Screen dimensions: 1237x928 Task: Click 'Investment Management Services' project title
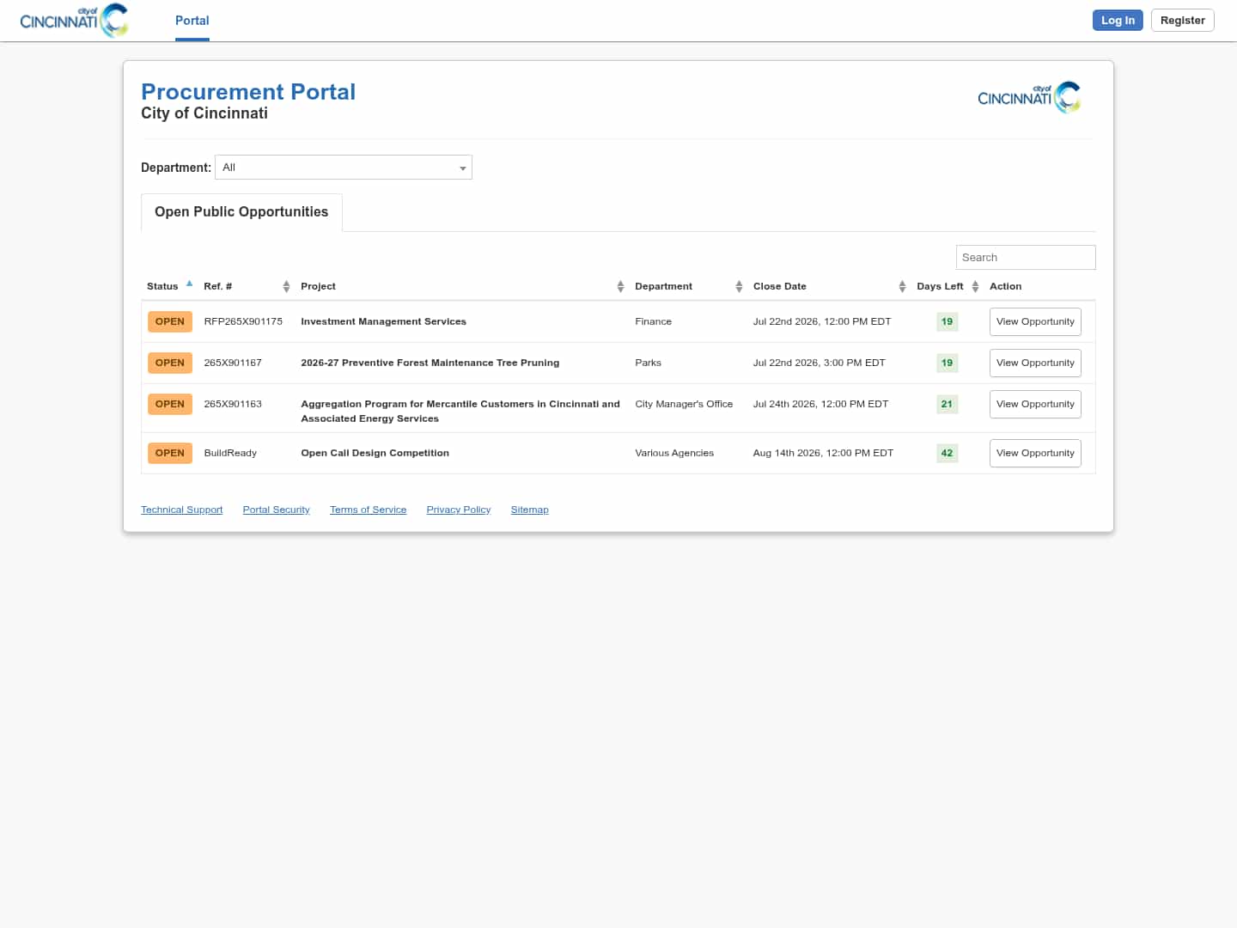pyautogui.click(x=383, y=322)
